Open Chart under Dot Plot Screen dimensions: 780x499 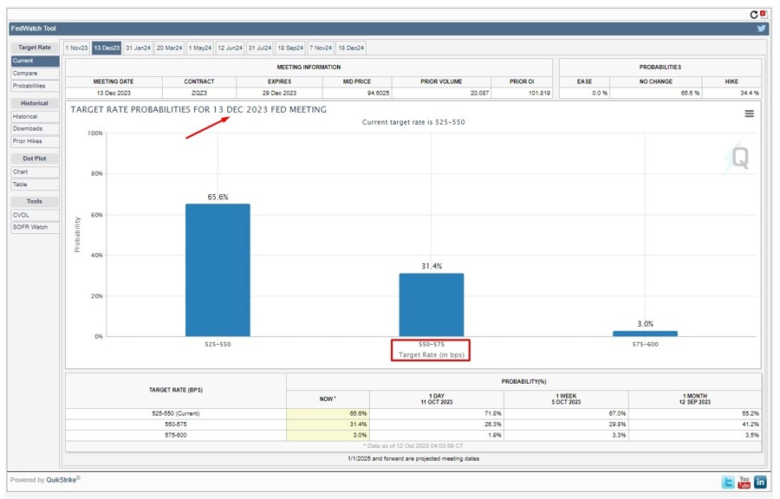(x=35, y=172)
